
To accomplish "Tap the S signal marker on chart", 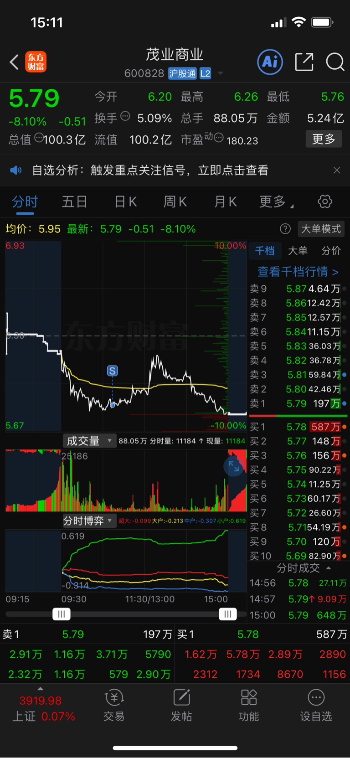I will 113,371.
